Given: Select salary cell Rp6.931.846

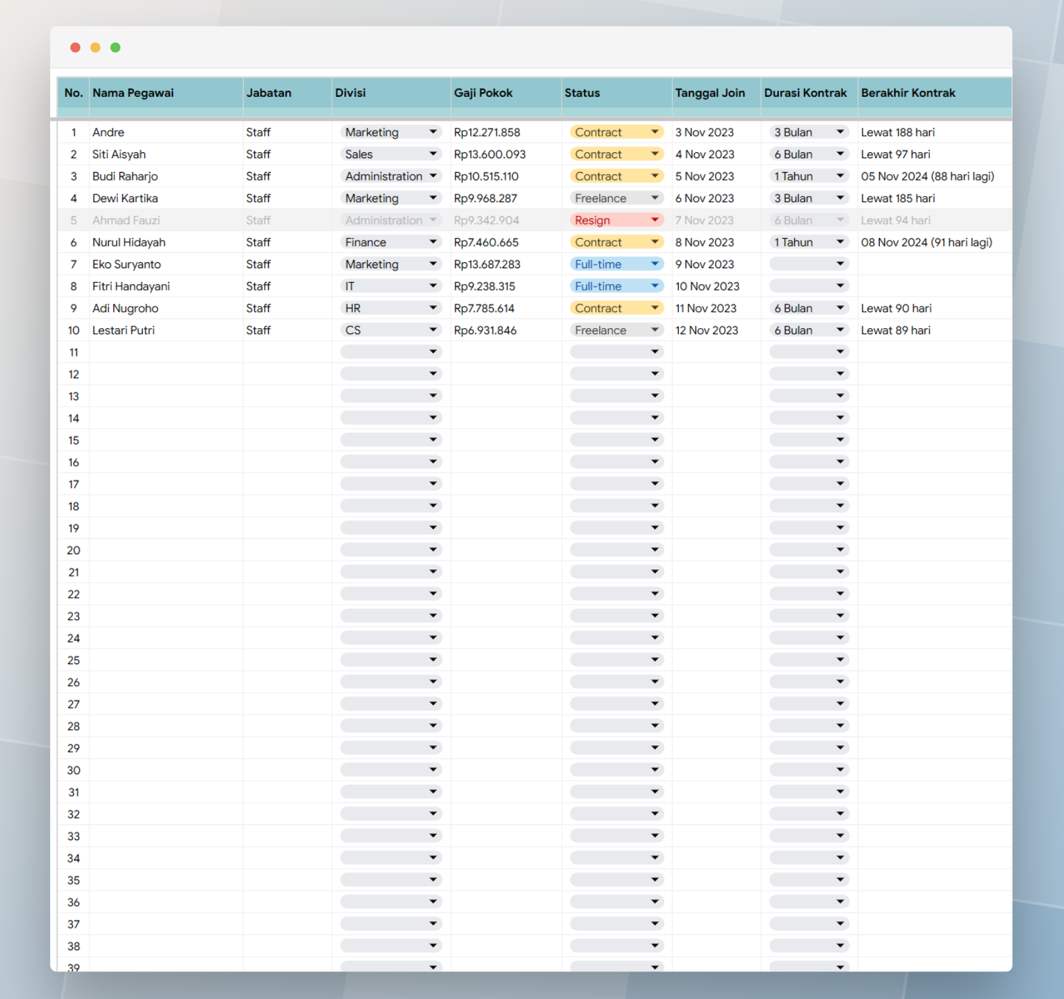Looking at the screenshot, I should pyautogui.click(x=506, y=330).
